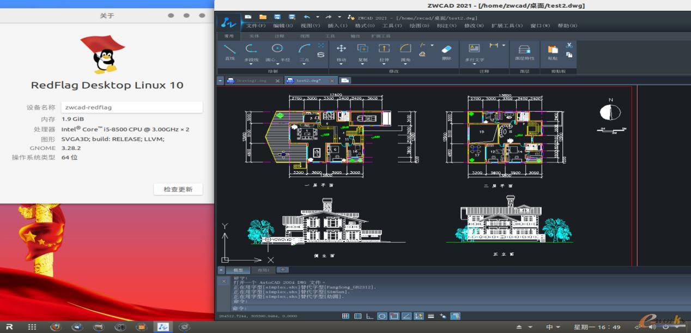The width and height of the screenshot is (691, 333).
Task: Expand dropdown arrow under Fillet tool
Action: point(405,64)
